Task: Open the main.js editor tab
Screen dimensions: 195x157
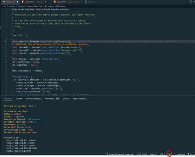Action: (10, 2)
